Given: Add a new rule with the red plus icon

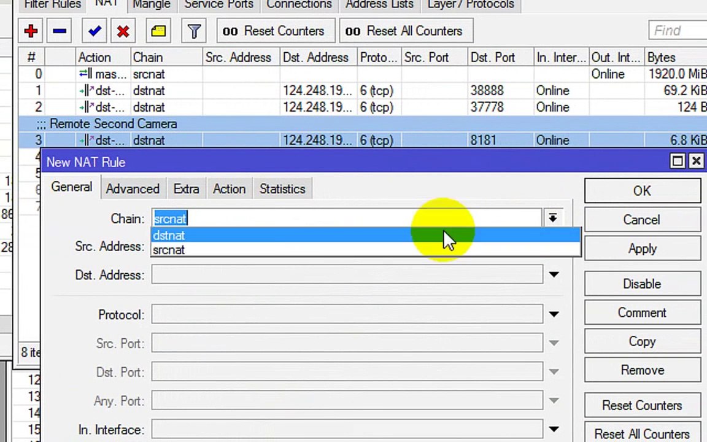Looking at the screenshot, I should [31, 31].
